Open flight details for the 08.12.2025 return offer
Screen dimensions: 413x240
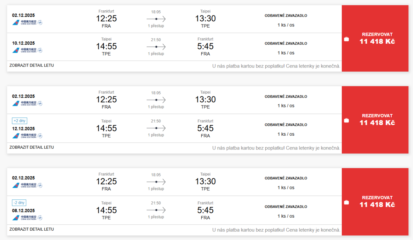32,229
